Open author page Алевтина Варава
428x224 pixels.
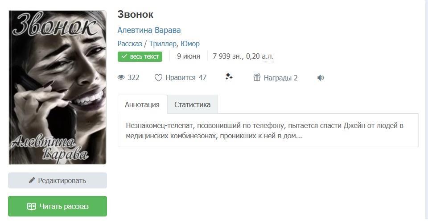(149, 30)
